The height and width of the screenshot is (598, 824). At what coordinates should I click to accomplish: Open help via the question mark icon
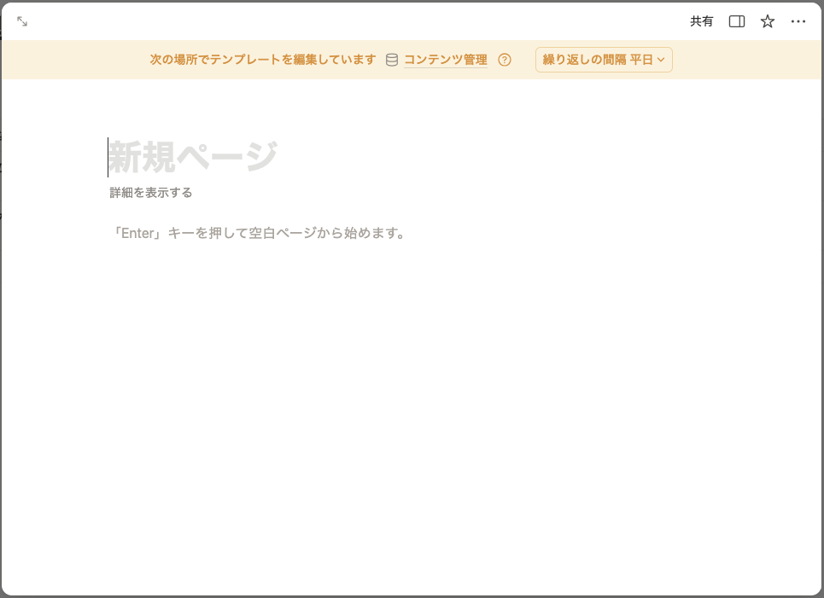tap(506, 60)
